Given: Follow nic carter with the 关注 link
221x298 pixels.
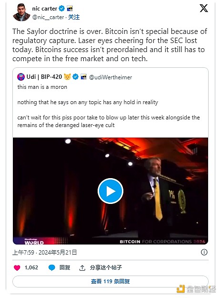Looking at the screenshot, I should tap(74, 17).
